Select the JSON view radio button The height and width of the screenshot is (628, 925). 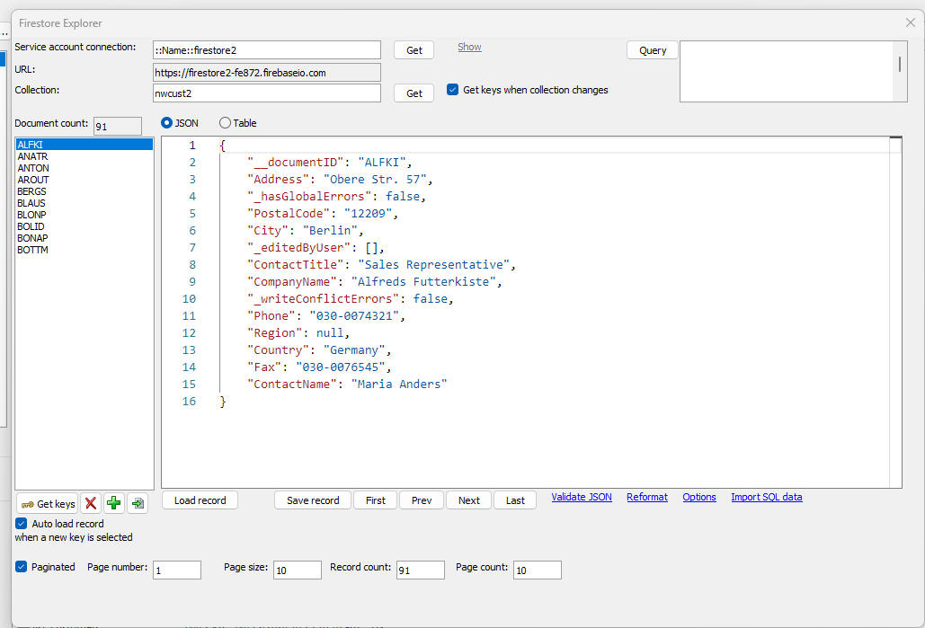tap(166, 123)
